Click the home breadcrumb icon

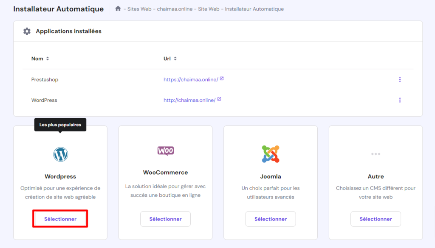(118, 8)
